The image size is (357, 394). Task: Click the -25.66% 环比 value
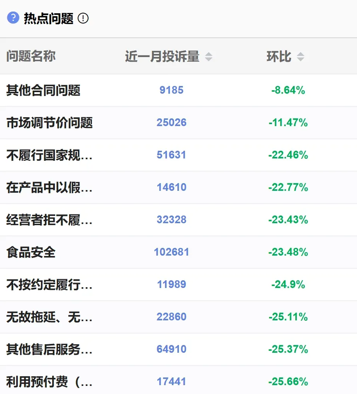(288, 382)
